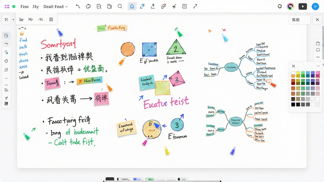Click the vertical scrollbar at right edge
The width and height of the screenshot is (324, 182).
[x=323, y=43]
